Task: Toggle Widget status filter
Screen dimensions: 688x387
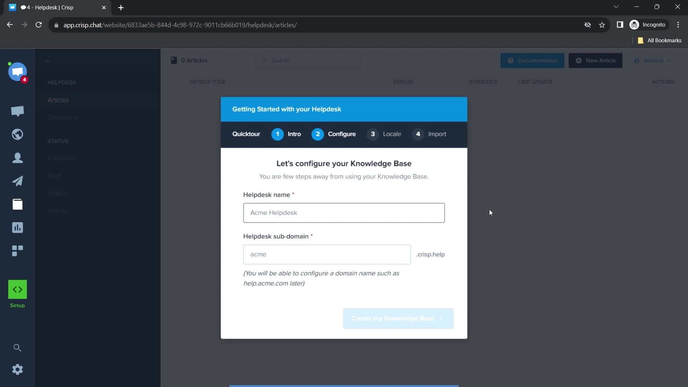Action: (x=56, y=193)
